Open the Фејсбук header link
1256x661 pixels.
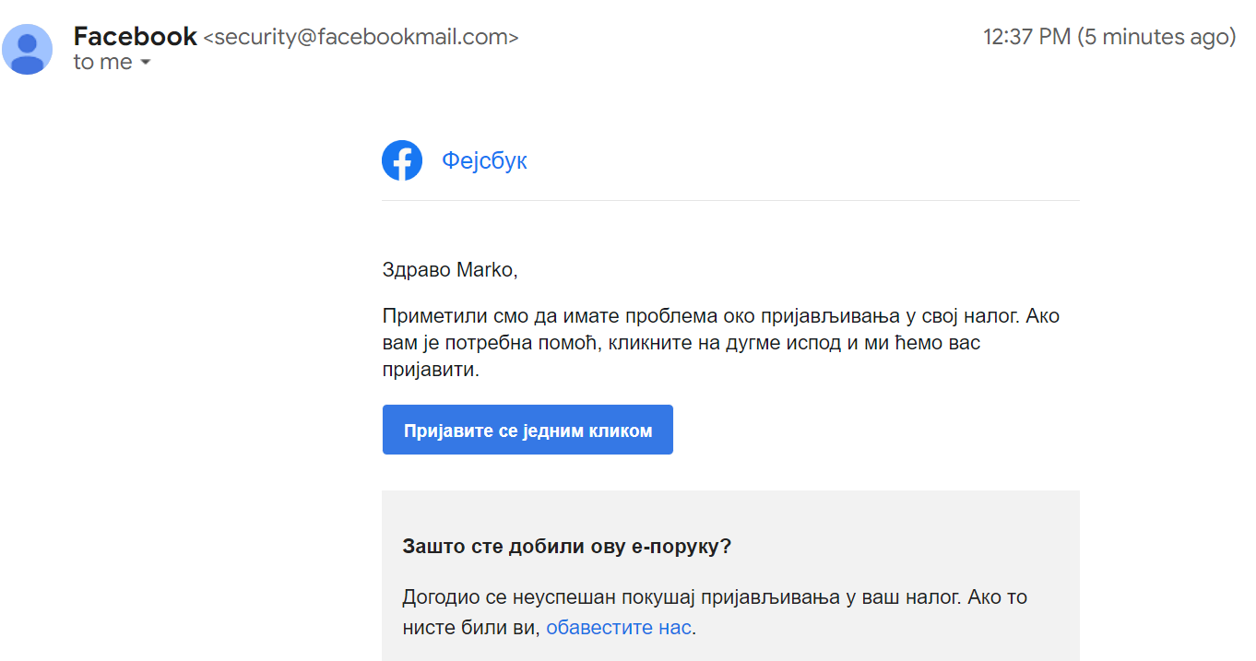[484, 161]
